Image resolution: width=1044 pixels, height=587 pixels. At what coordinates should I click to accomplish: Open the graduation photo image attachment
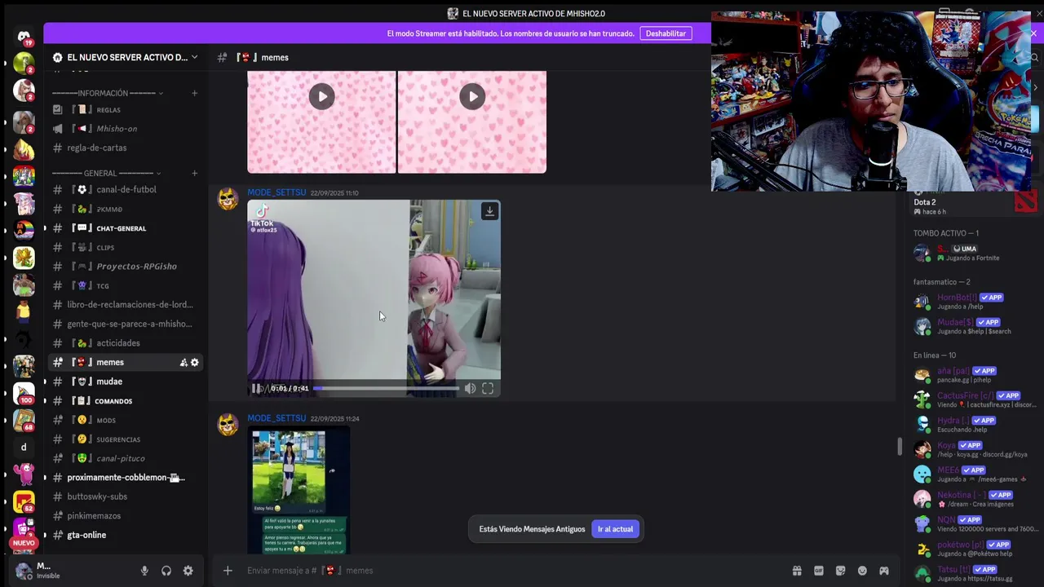coord(299,491)
